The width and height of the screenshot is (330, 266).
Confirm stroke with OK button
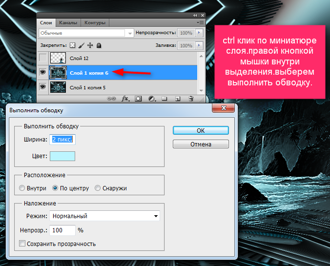pyautogui.click(x=201, y=130)
